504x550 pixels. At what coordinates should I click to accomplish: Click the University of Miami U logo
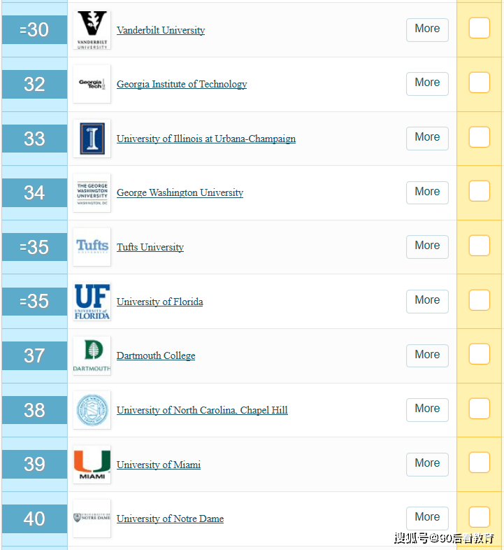point(92,465)
